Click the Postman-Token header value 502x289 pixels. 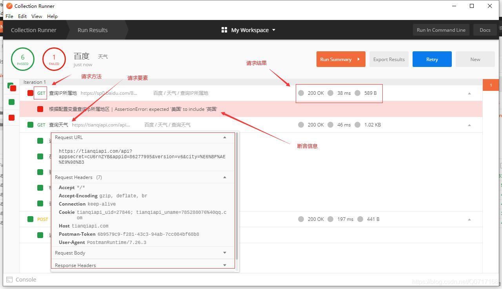click(148, 234)
